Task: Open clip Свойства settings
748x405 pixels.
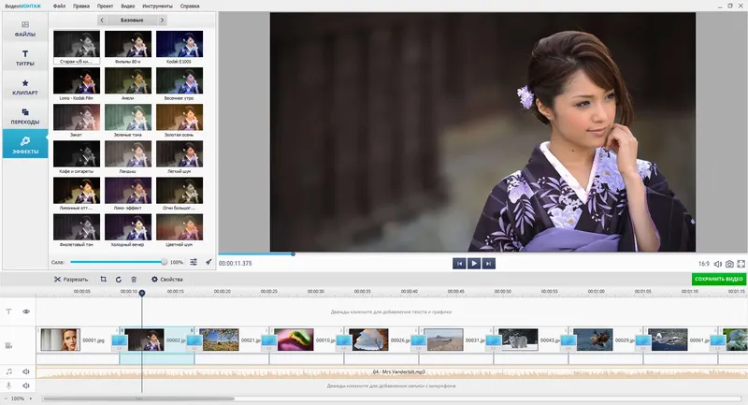Action: coord(167,279)
